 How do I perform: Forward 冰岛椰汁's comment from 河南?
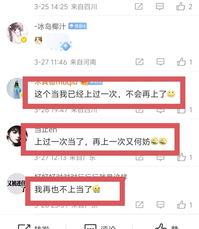139,62
